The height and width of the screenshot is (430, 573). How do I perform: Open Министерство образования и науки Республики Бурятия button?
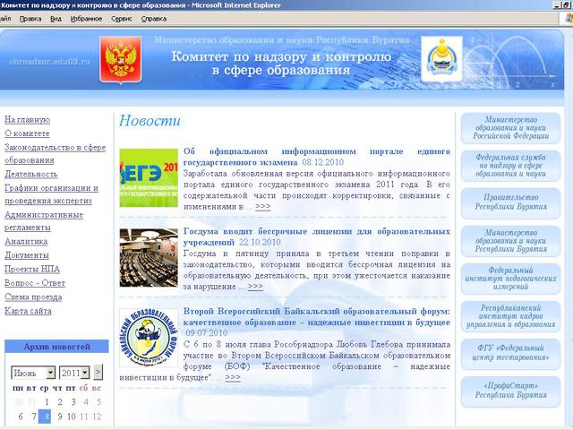510,241
